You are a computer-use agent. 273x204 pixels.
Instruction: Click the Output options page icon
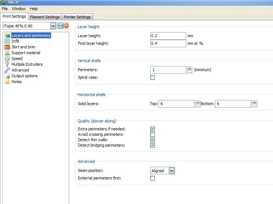[x=7, y=76]
